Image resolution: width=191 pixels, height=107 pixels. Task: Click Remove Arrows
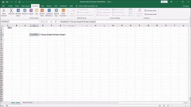click(104, 15)
